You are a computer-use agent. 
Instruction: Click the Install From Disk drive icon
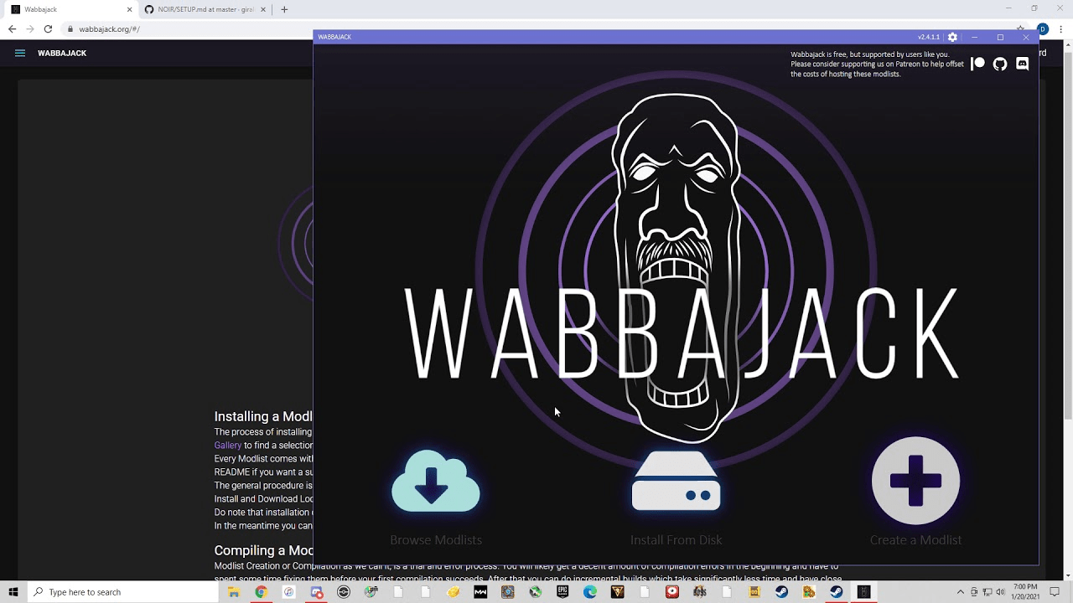coord(676,482)
